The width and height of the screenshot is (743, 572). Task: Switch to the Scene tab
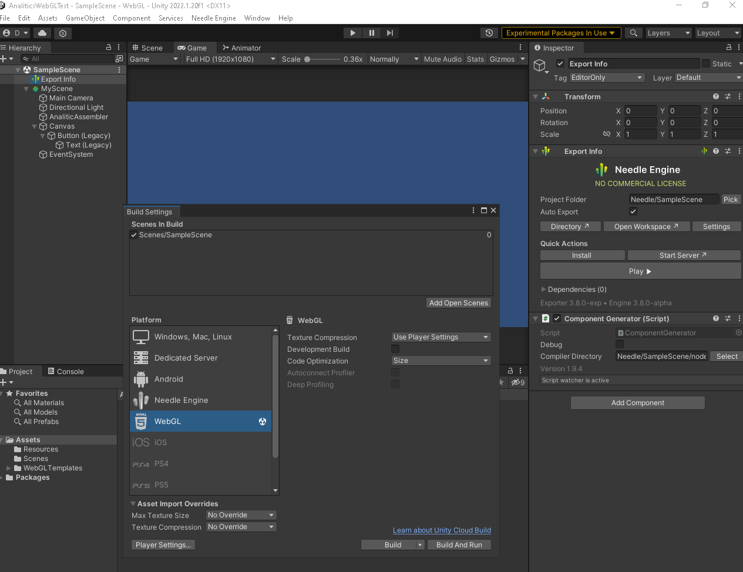[x=147, y=48]
